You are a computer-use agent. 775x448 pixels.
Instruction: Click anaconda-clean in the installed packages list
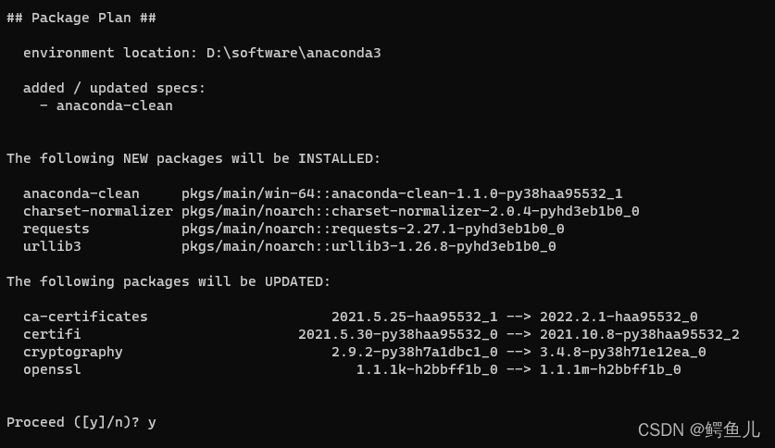tap(81, 193)
